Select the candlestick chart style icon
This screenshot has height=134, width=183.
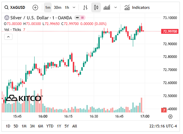coord(96,7)
